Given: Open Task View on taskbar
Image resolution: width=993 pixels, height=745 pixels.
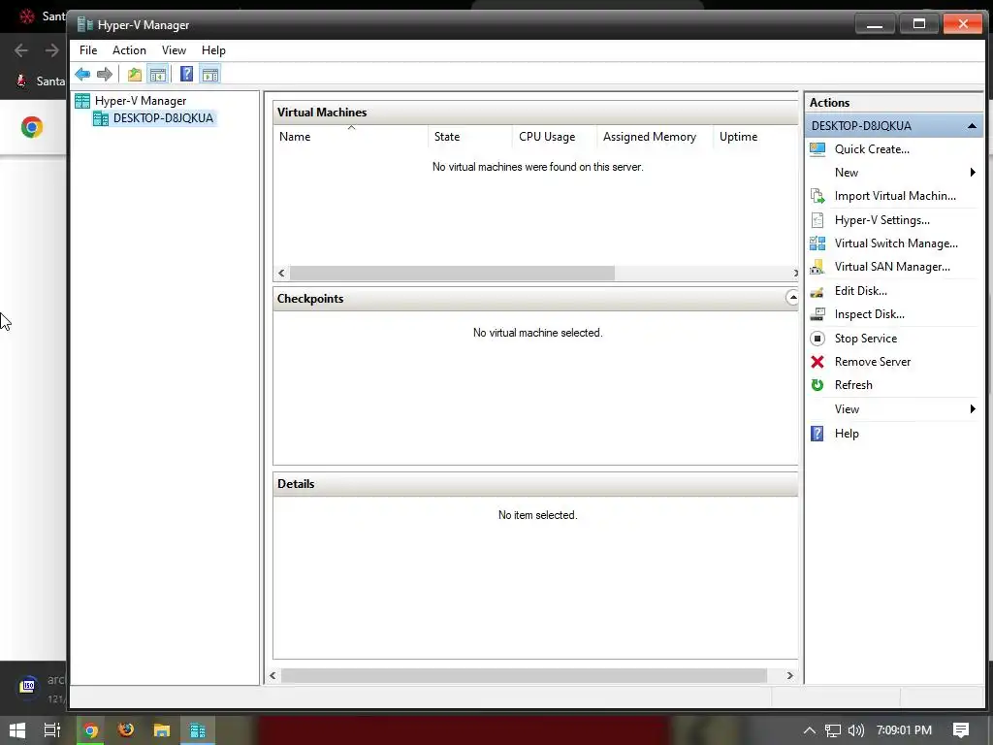Looking at the screenshot, I should [x=52, y=730].
